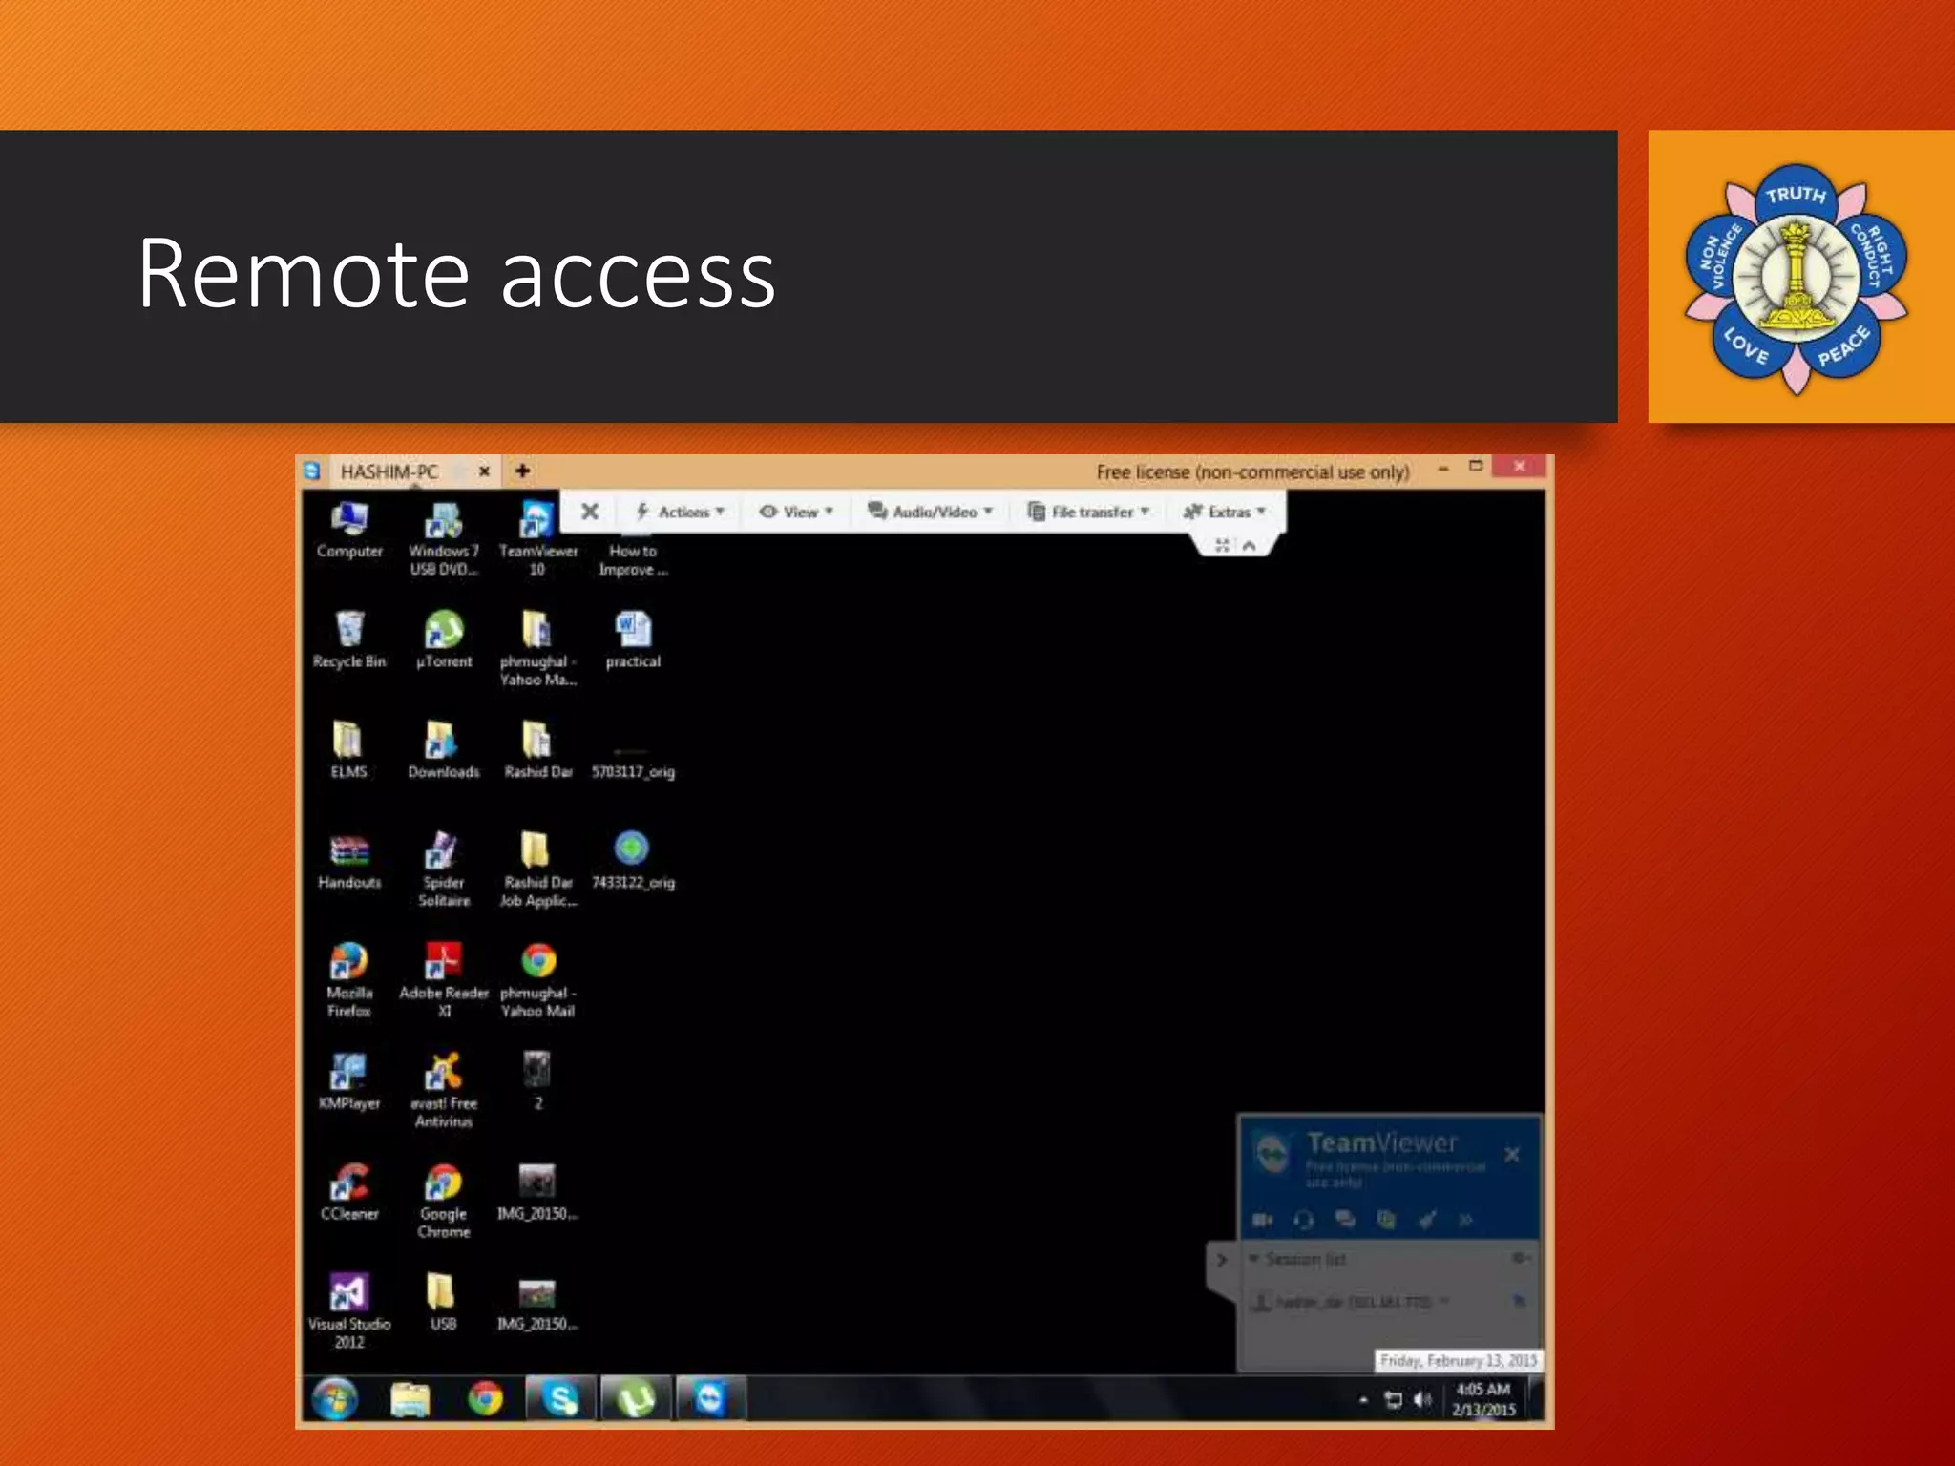Launch Mozilla Firefox
Image resolution: width=1955 pixels, height=1466 pixels.
click(x=349, y=980)
